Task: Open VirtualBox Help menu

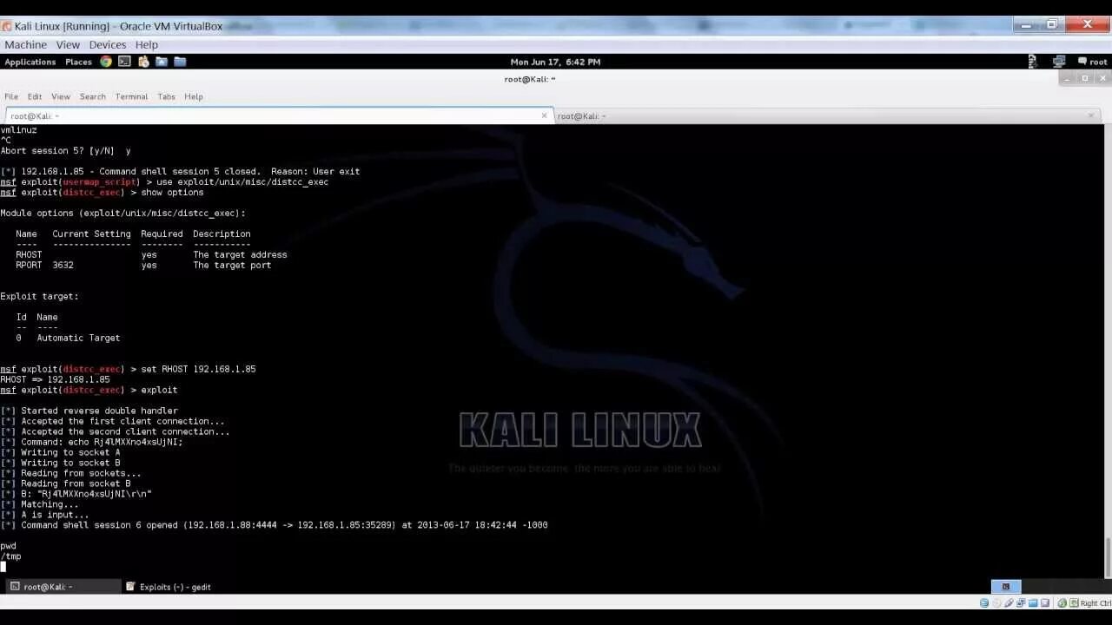Action: point(147,44)
